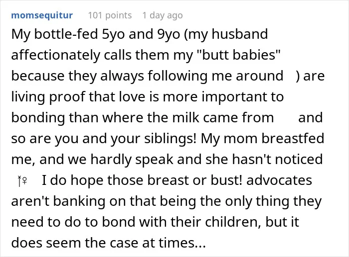The height and width of the screenshot is (257, 349).
Task: Click the word 'affectionately' in the comment
Action: [x=56, y=55]
